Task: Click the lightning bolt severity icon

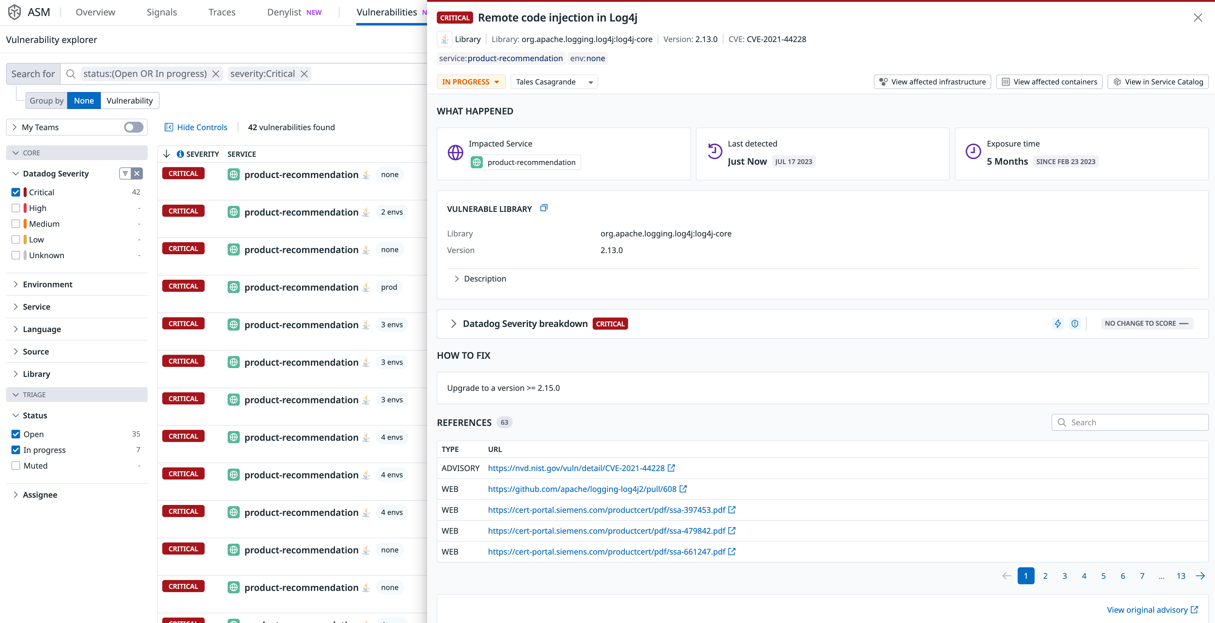Action: click(1058, 324)
